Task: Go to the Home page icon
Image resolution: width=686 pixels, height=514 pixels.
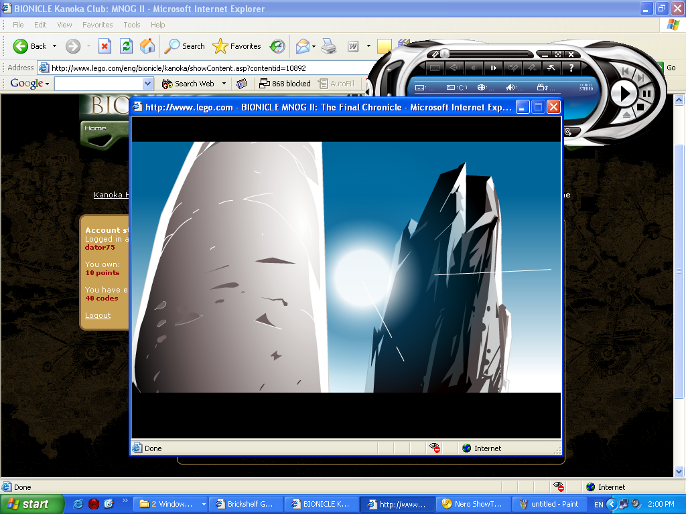Action: point(147,46)
